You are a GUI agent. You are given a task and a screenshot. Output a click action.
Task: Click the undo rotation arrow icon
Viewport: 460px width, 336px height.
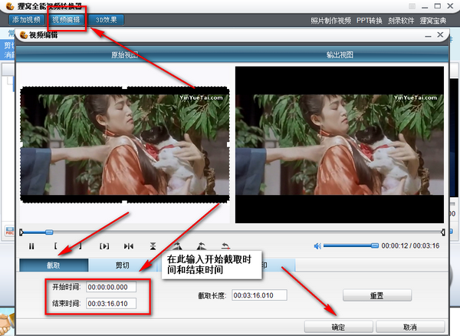(x=225, y=246)
